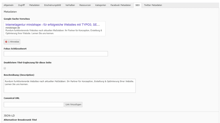Click the Google Suche Vorschau label
The height and width of the screenshot is (123, 220).
point(17,19)
